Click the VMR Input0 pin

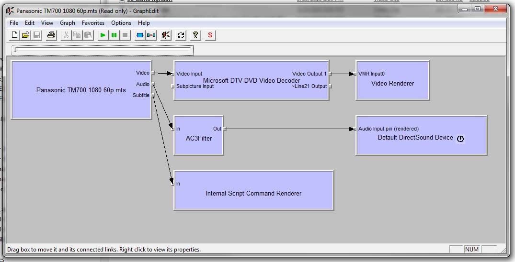click(x=355, y=74)
